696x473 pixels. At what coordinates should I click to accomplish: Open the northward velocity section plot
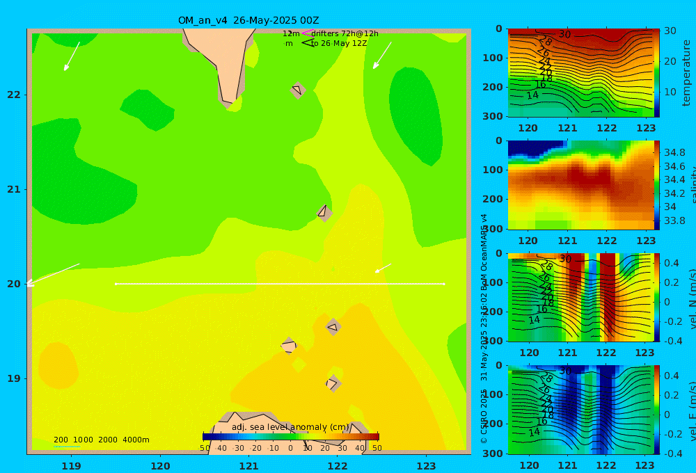click(x=580, y=297)
